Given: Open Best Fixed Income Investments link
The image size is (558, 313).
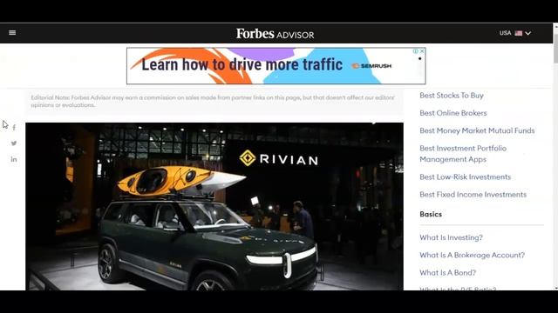Looking at the screenshot, I should [x=473, y=195].
